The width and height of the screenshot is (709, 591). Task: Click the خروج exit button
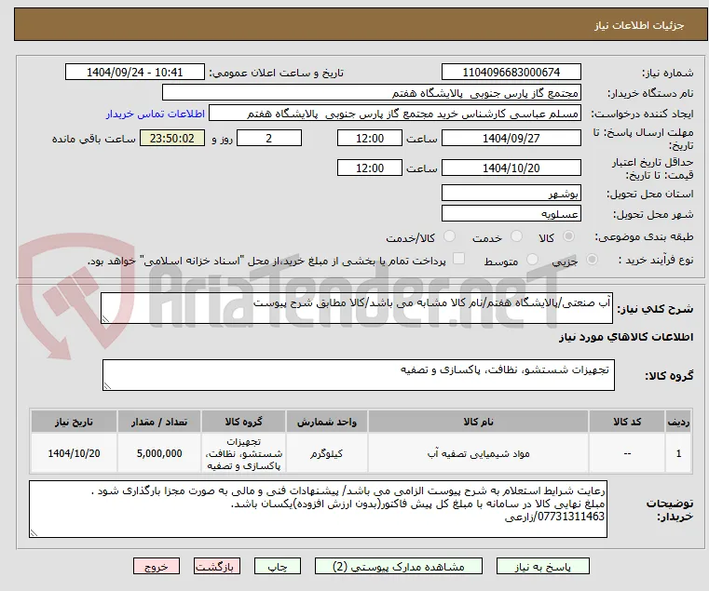point(157,566)
